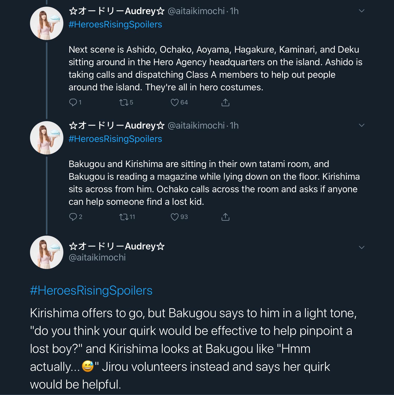The width and height of the screenshot is (394, 395).
Task: Click the share icon on the second tweet
Action: pos(225,216)
